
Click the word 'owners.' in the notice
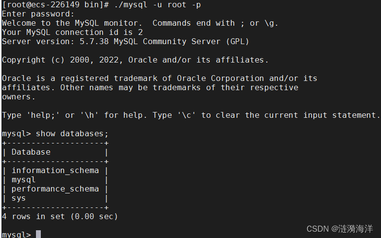(18, 96)
